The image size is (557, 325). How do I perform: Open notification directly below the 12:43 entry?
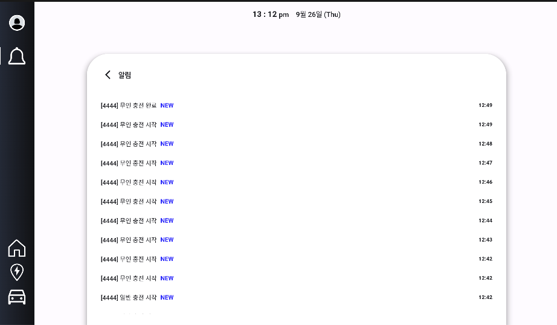pyautogui.click(x=129, y=259)
